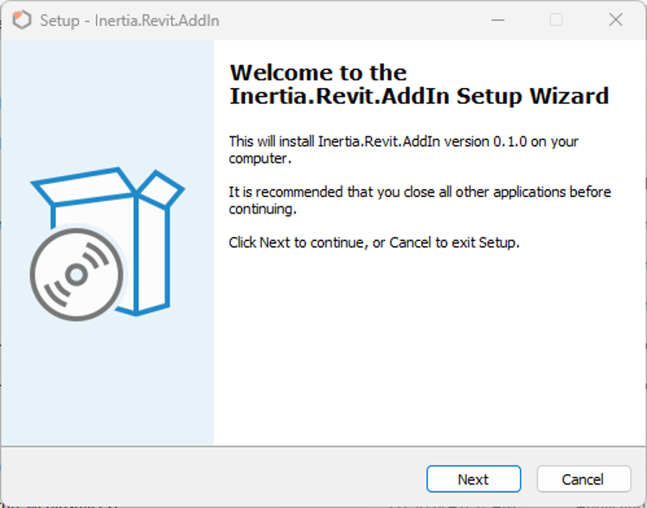
Task: Minimize the Setup window
Action: (497, 20)
